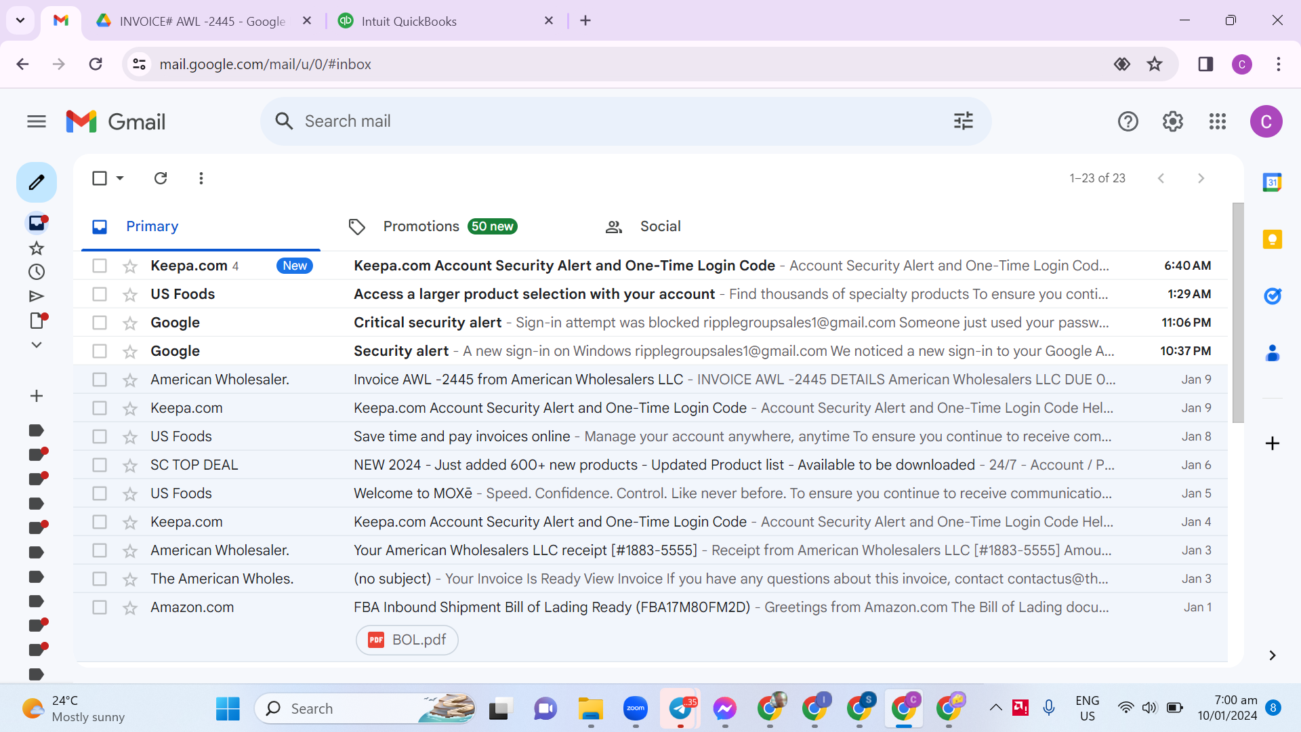Go to newer messages page arrow

[x=1161, y=178]
